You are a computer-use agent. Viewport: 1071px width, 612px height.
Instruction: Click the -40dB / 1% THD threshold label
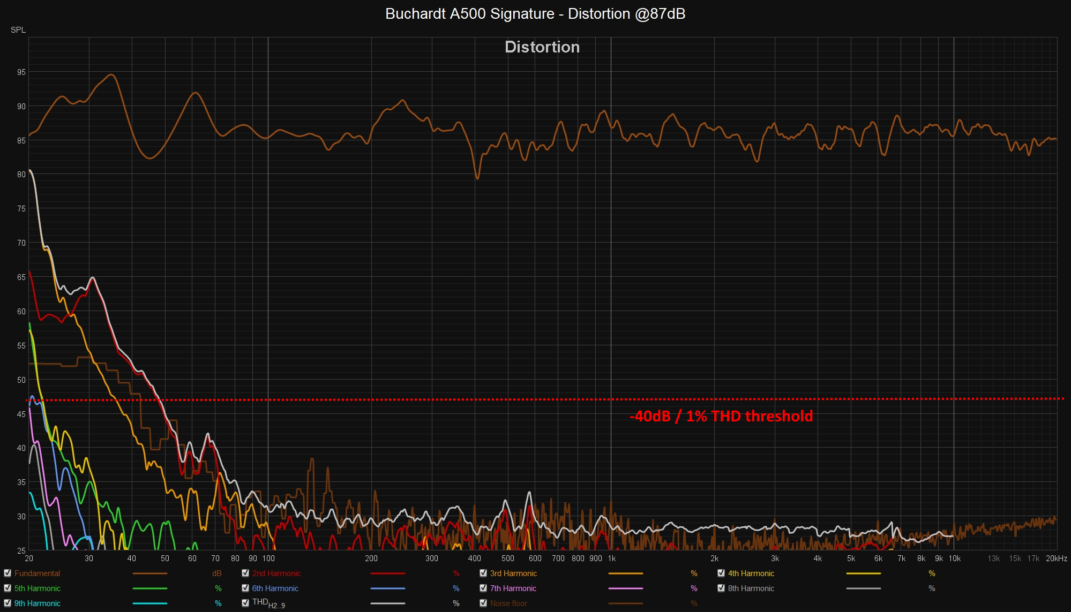721,416
